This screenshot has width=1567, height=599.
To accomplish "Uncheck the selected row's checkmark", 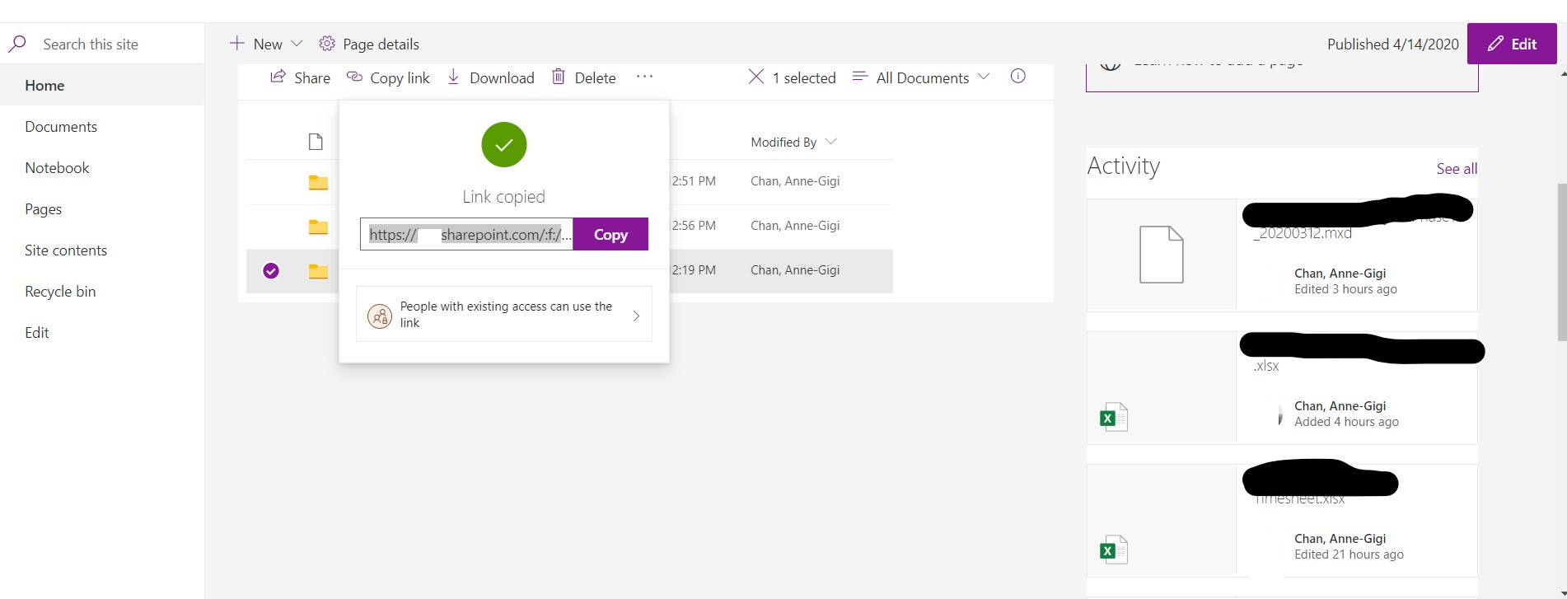I will tap(271, 270).
